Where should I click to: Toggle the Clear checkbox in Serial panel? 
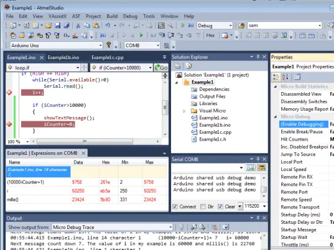coord(220,206)
